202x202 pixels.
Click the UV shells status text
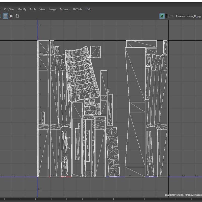[184, 195]
